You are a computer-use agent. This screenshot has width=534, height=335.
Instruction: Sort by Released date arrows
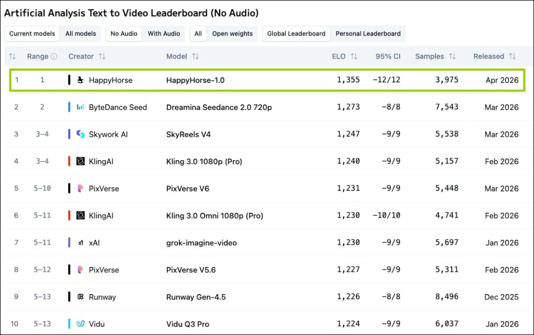pyautogui.click(x=513, y=56)
